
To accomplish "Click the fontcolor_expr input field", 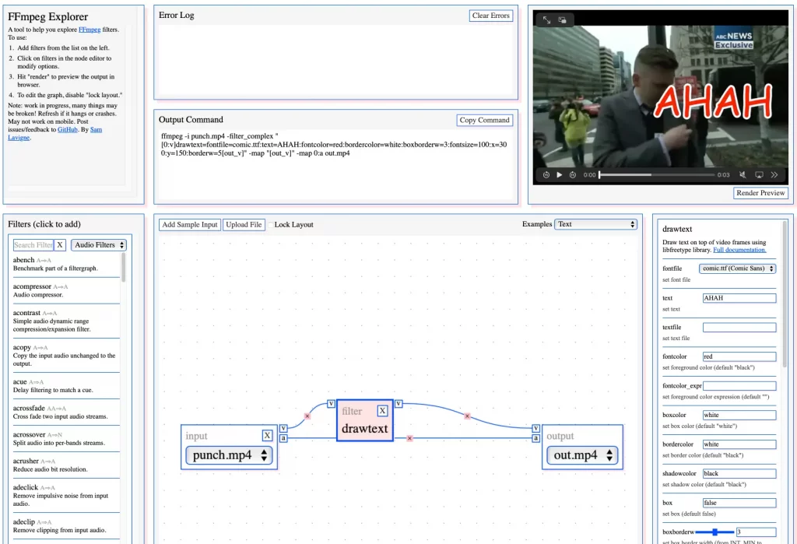I will coord(739,386).
